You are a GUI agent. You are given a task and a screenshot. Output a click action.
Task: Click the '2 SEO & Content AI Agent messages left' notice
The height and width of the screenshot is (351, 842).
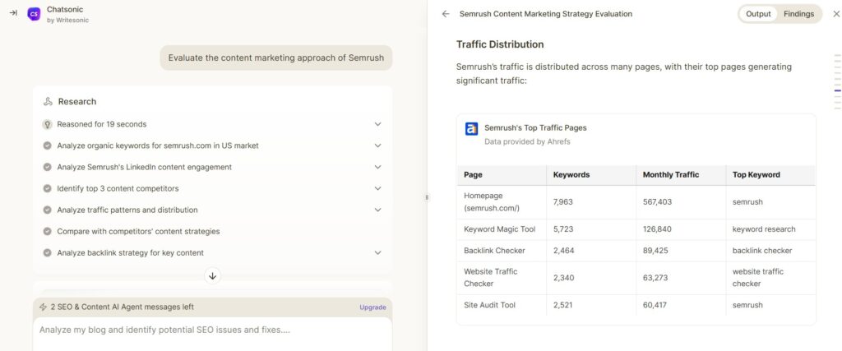pyautogui.click(x=122, y=307)
